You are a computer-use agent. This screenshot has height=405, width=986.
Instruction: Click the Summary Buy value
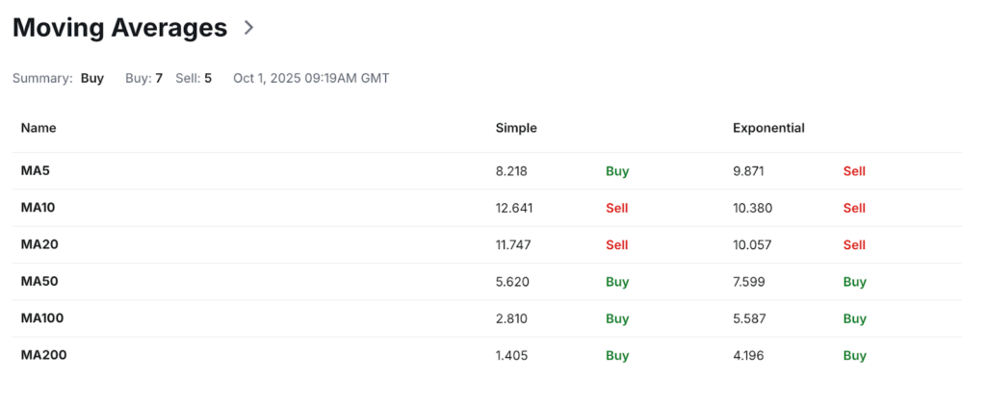[x=92, y=78]
